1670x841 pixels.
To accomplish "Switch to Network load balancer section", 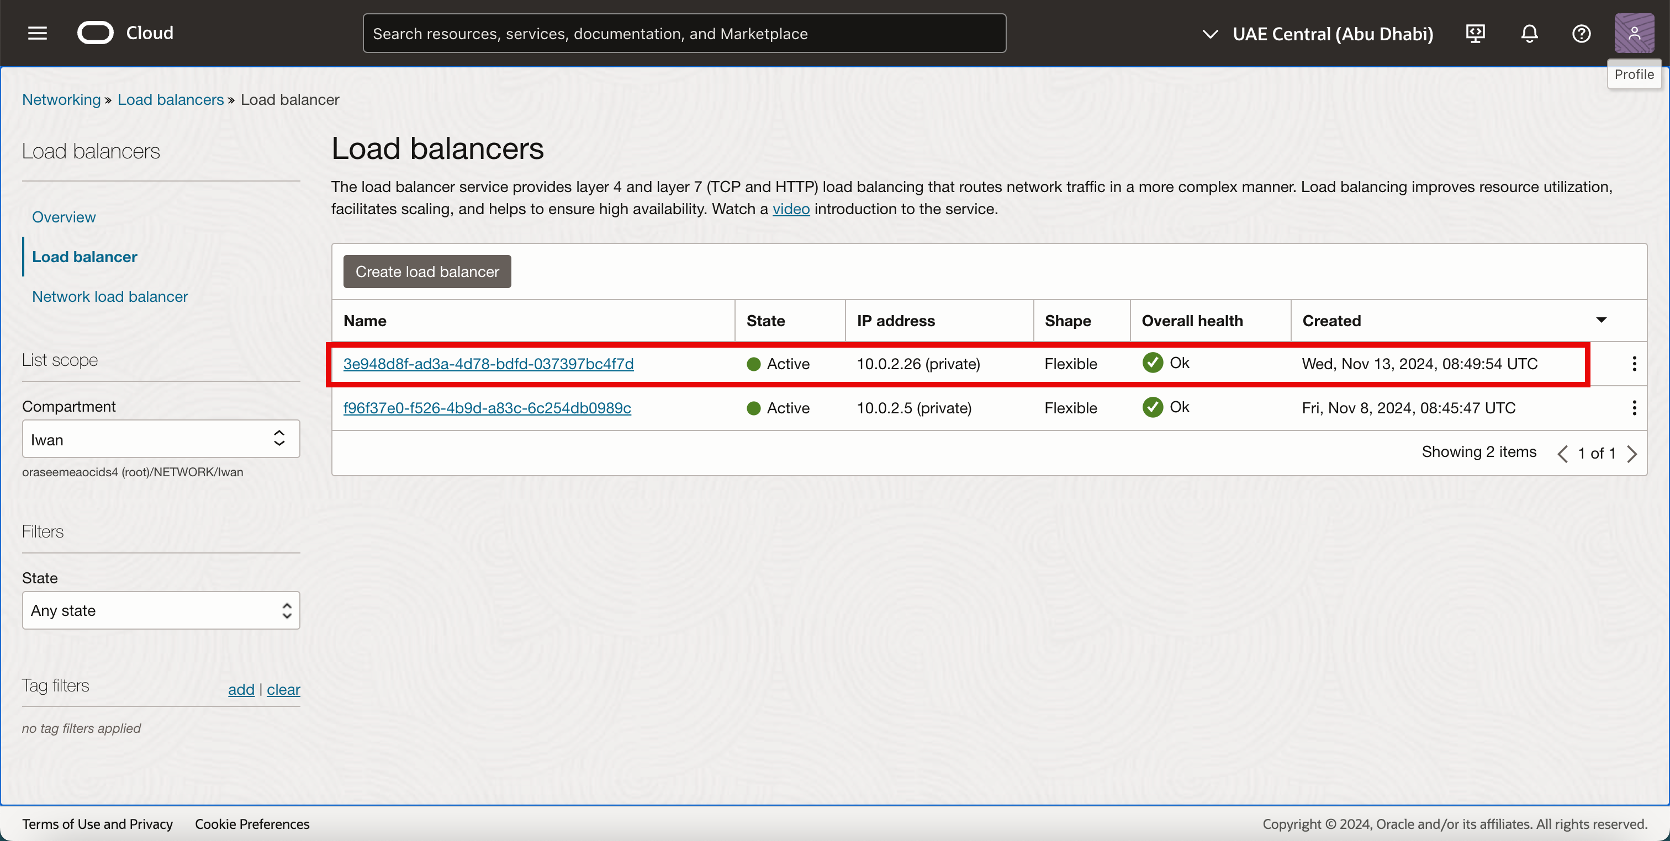I will (109, 296).
